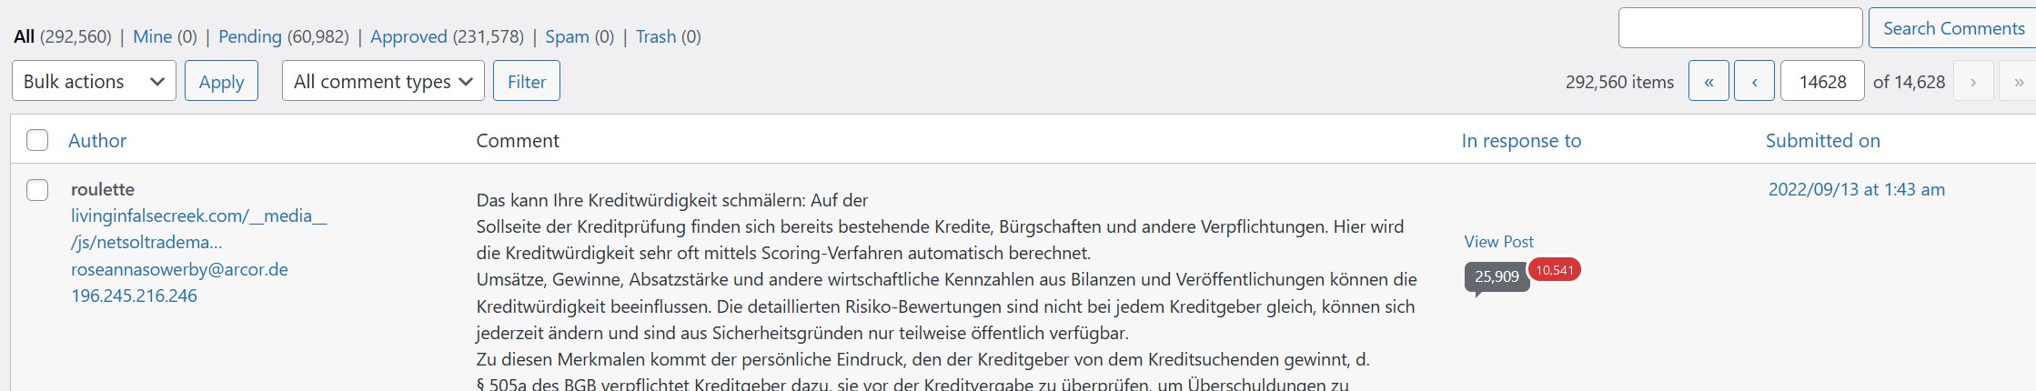Click the comment search text field
Screen dimensions: 2036x391
[1739, 28]
